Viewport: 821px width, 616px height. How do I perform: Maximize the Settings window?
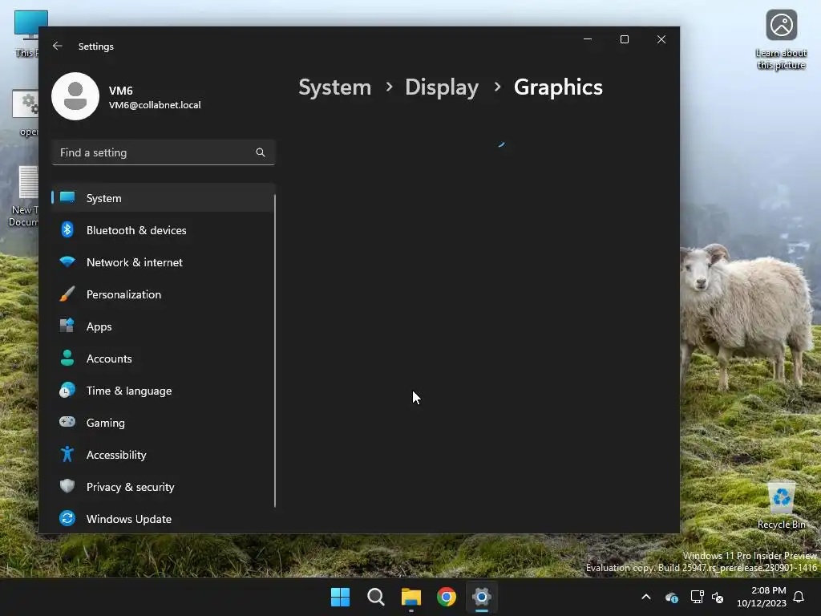[624, 39]
